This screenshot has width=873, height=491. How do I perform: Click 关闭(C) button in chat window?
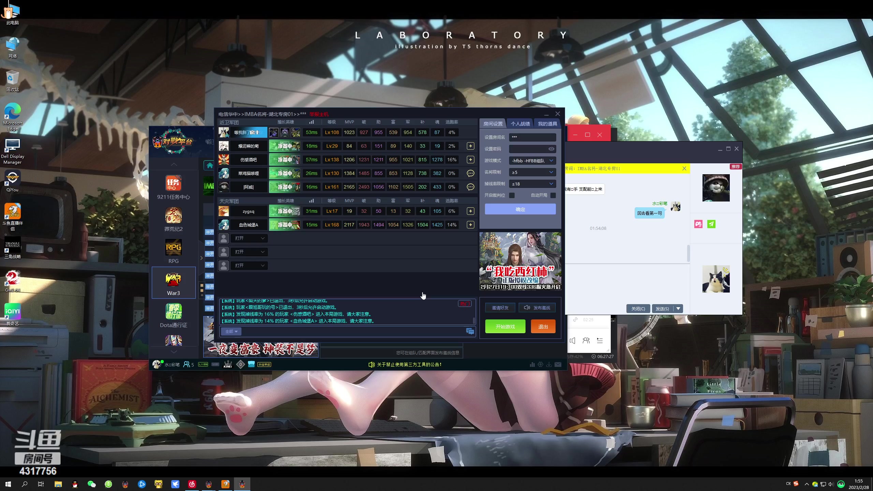click(x=638, y=309)
